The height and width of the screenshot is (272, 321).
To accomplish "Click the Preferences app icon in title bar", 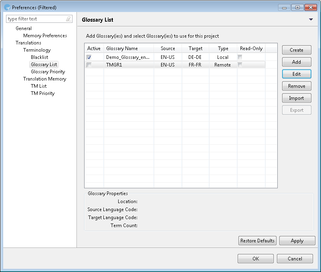I will [x=7, y=7].
